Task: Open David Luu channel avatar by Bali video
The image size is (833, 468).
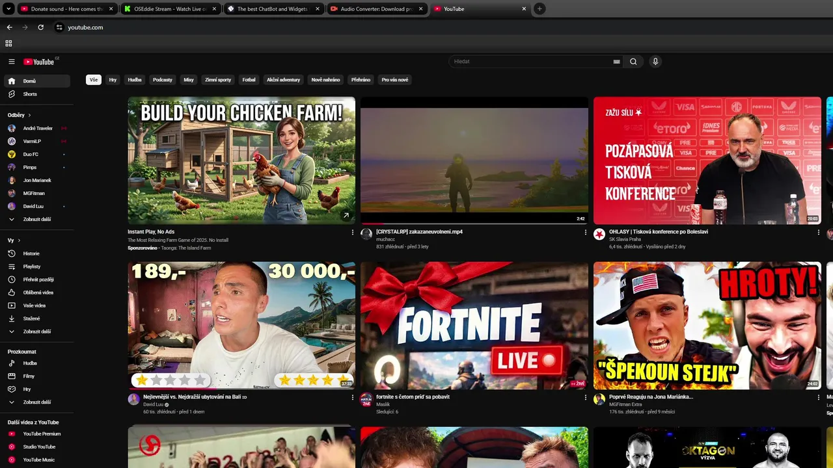Action: pos(133,399)
